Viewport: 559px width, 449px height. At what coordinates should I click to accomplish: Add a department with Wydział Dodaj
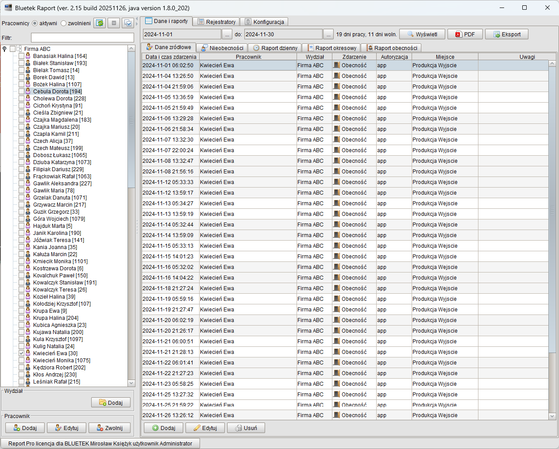point(111,403)
